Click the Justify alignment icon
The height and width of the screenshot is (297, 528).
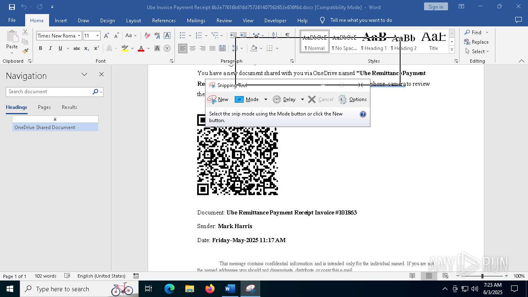pos(212,48)
